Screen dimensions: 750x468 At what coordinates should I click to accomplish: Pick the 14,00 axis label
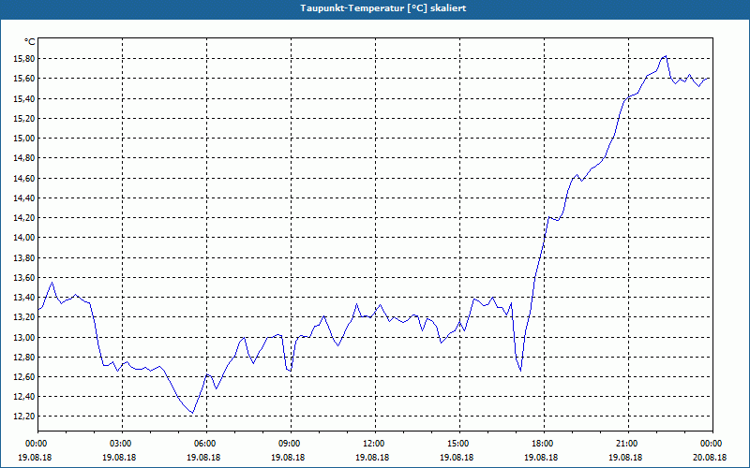(25, 238)
